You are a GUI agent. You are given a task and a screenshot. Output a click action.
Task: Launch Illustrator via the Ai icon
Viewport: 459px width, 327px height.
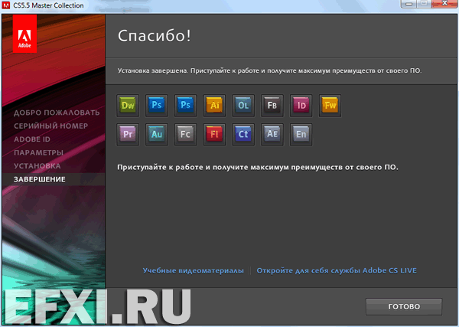(214, 106)
